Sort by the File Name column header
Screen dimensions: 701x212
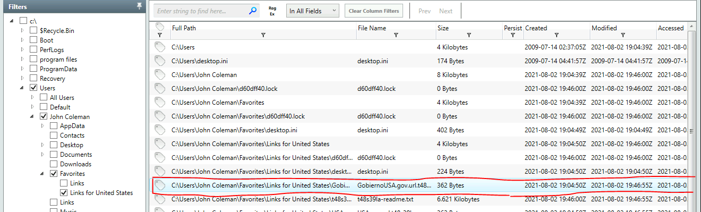coord(372,28)
